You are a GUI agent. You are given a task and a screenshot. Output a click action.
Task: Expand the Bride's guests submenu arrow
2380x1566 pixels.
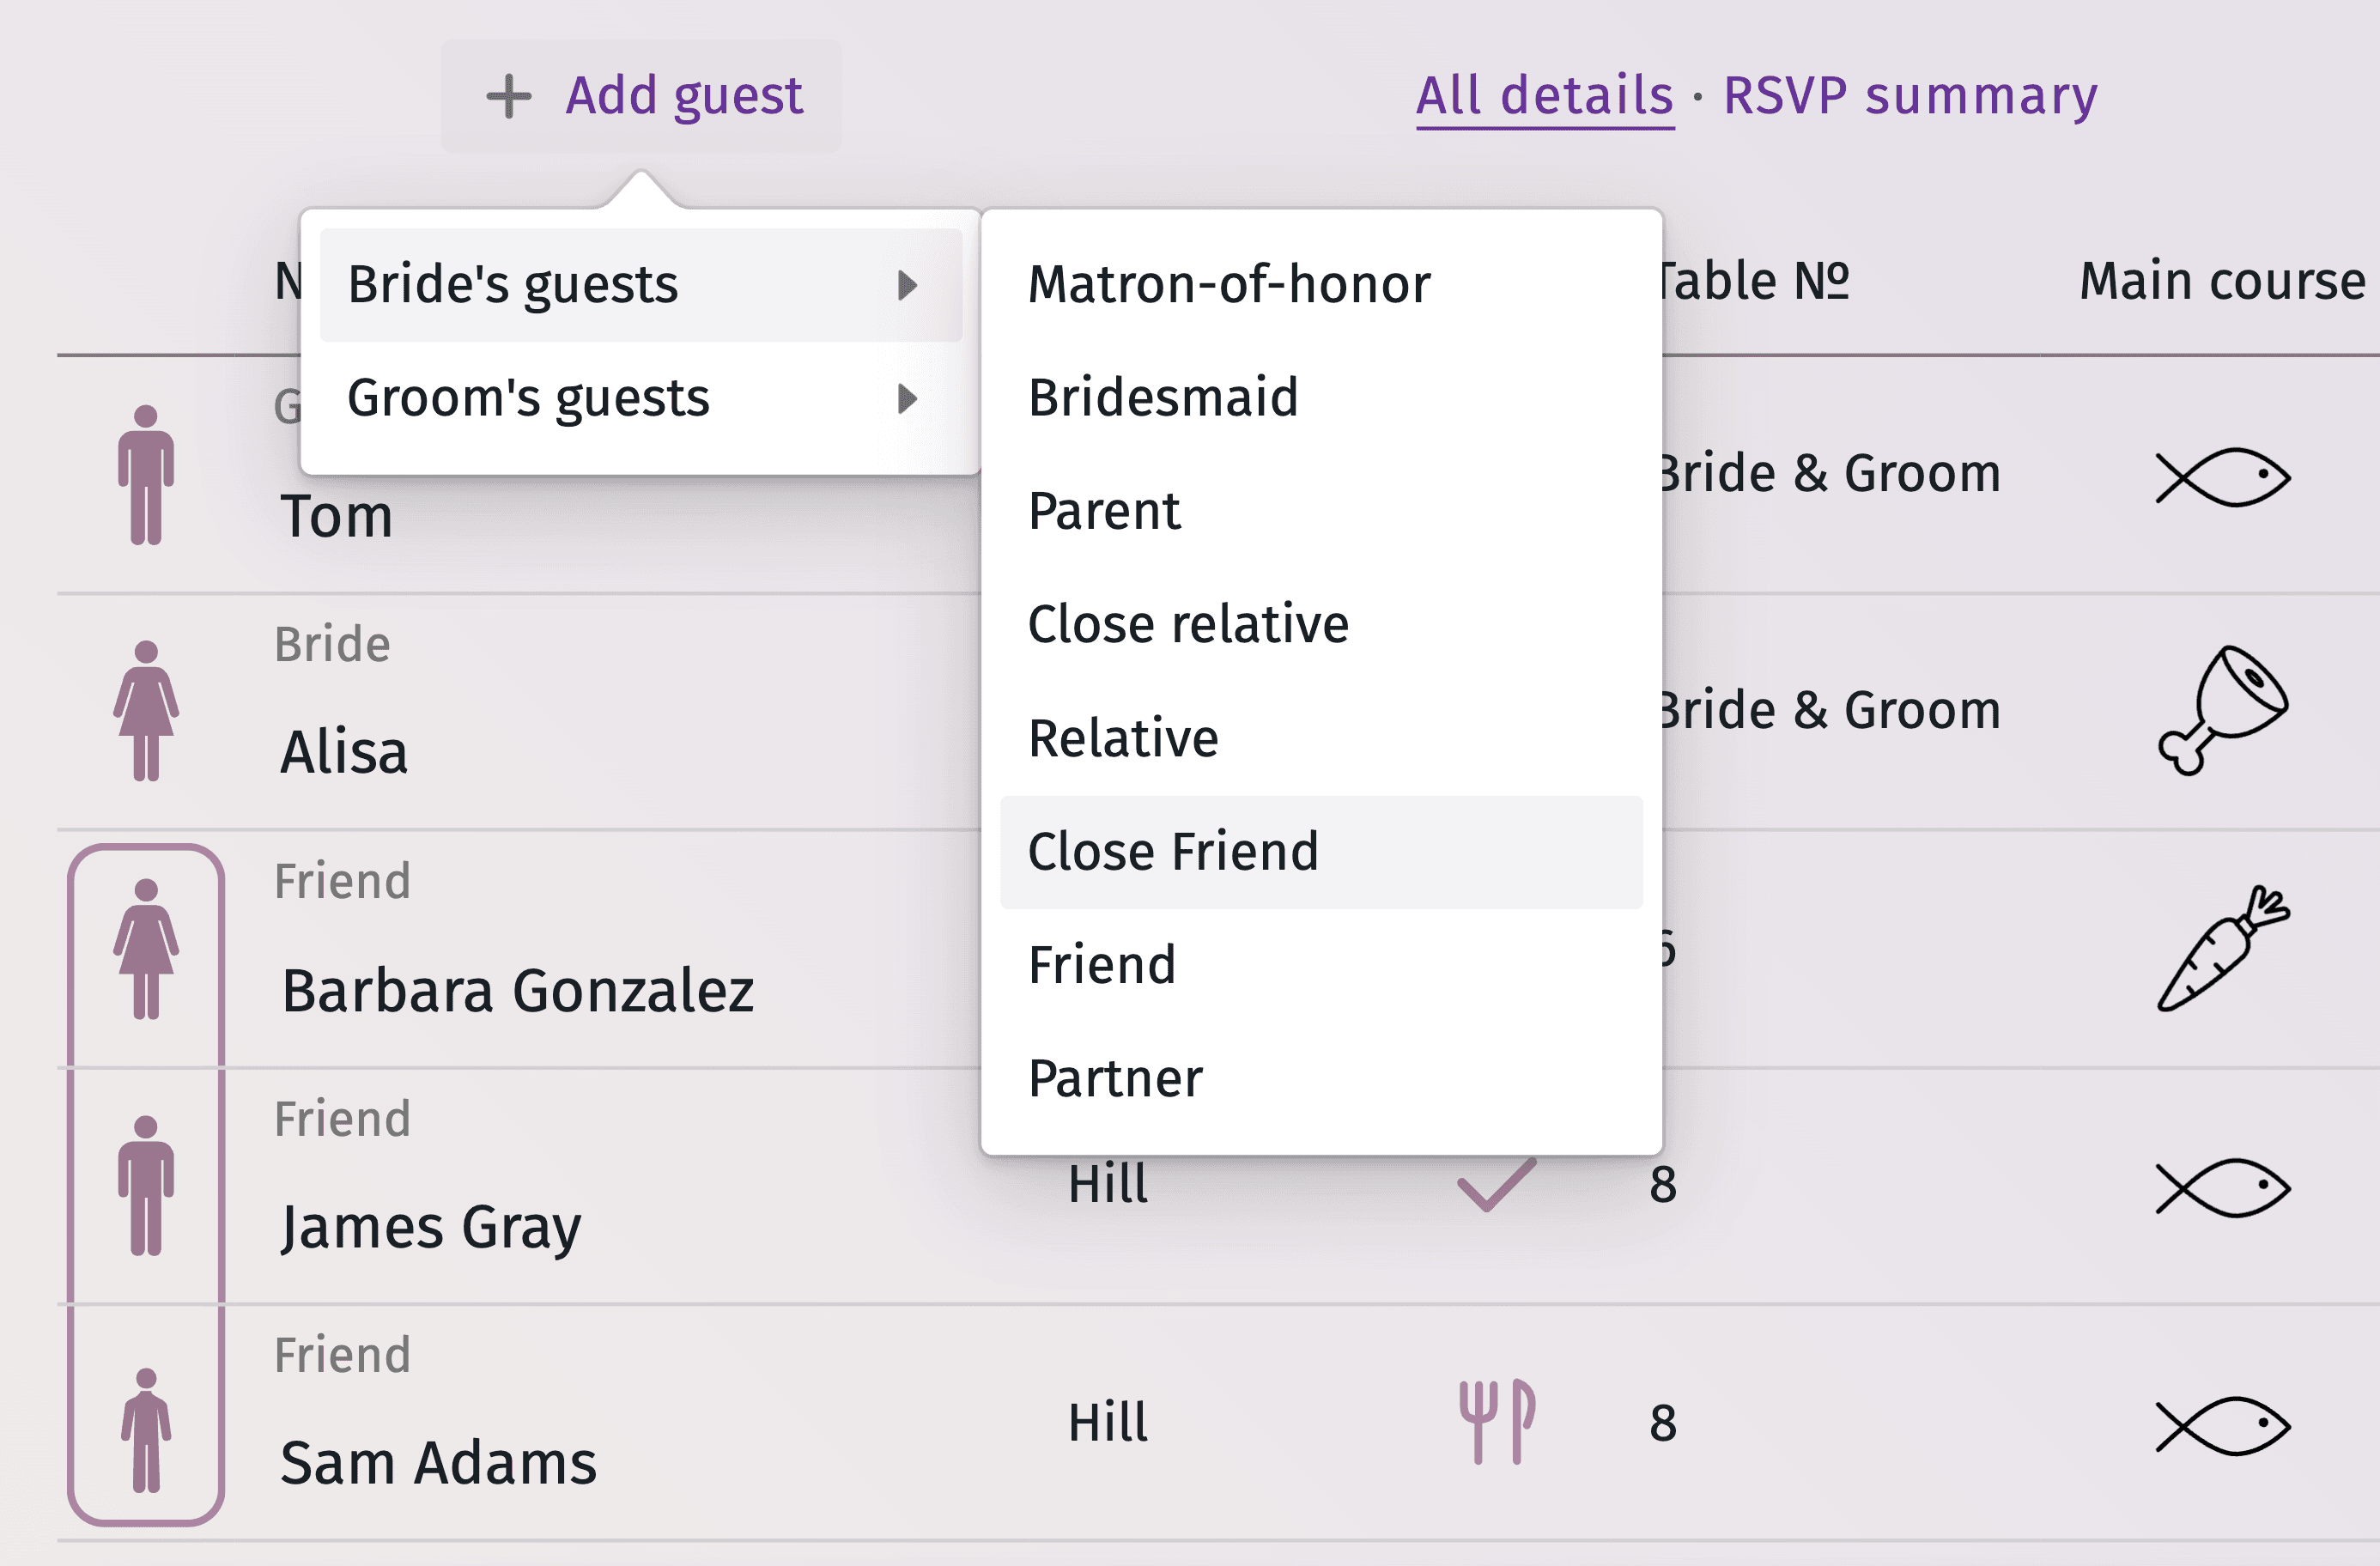tap(907, 285)
